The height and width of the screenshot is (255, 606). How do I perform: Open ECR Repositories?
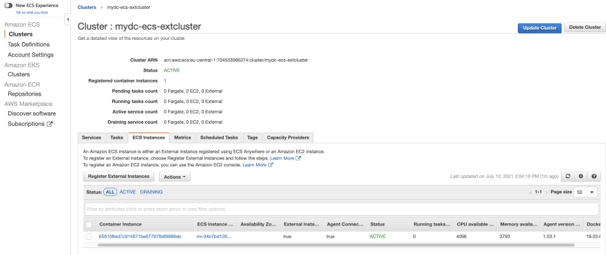[24, 93]
